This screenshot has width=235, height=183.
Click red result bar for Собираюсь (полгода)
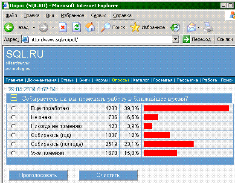click(168, 144)
